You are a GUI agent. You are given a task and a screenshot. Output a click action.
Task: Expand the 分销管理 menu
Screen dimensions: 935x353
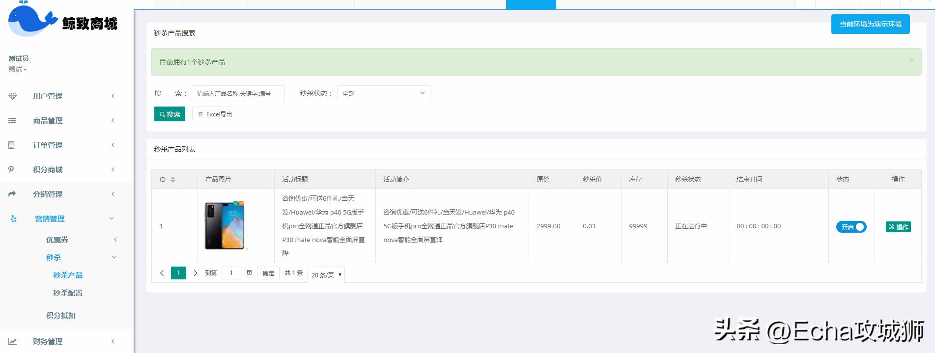[66, 194]
